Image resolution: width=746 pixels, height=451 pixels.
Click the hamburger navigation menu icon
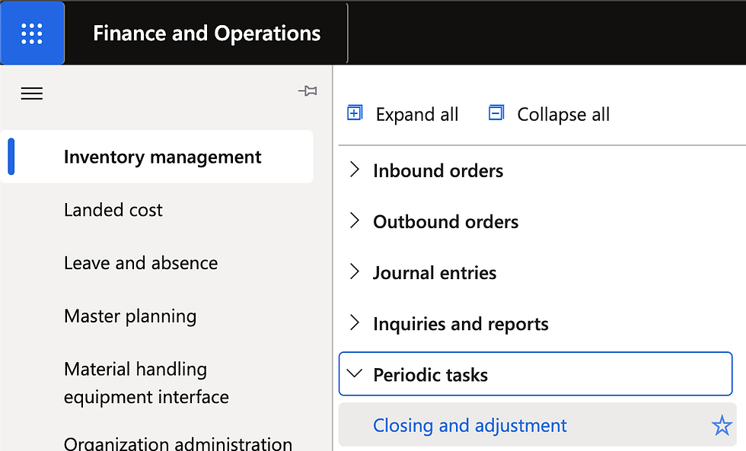[32, 94]
